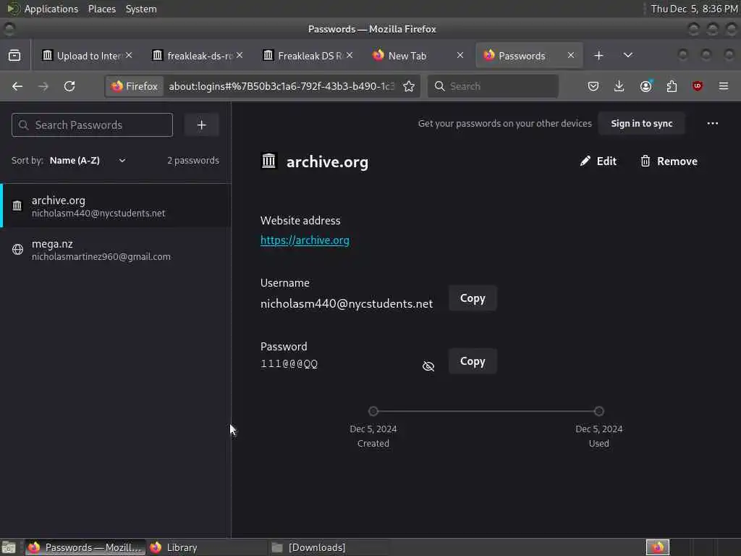Copy the username

point(473,298)
